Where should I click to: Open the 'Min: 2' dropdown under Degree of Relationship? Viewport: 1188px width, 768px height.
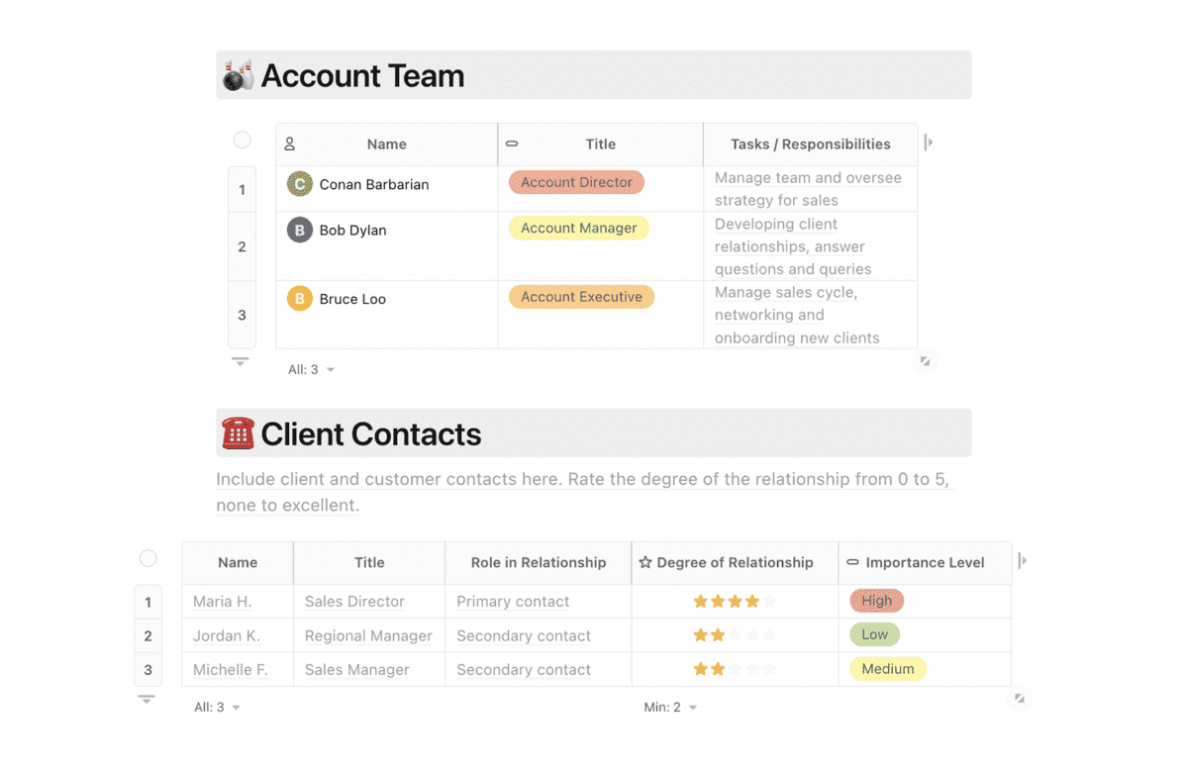point(671,708)
